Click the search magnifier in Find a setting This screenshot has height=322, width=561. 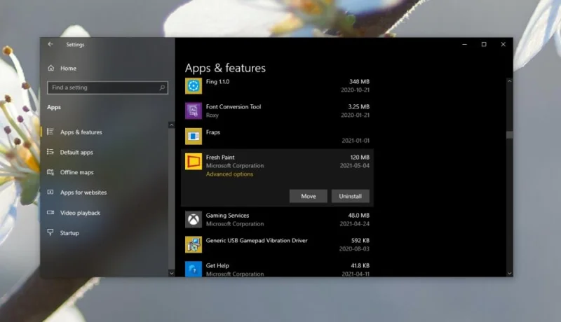coord(162,87)
